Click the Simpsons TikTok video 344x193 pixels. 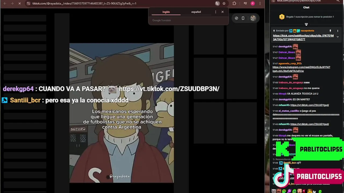click(121, 113)
